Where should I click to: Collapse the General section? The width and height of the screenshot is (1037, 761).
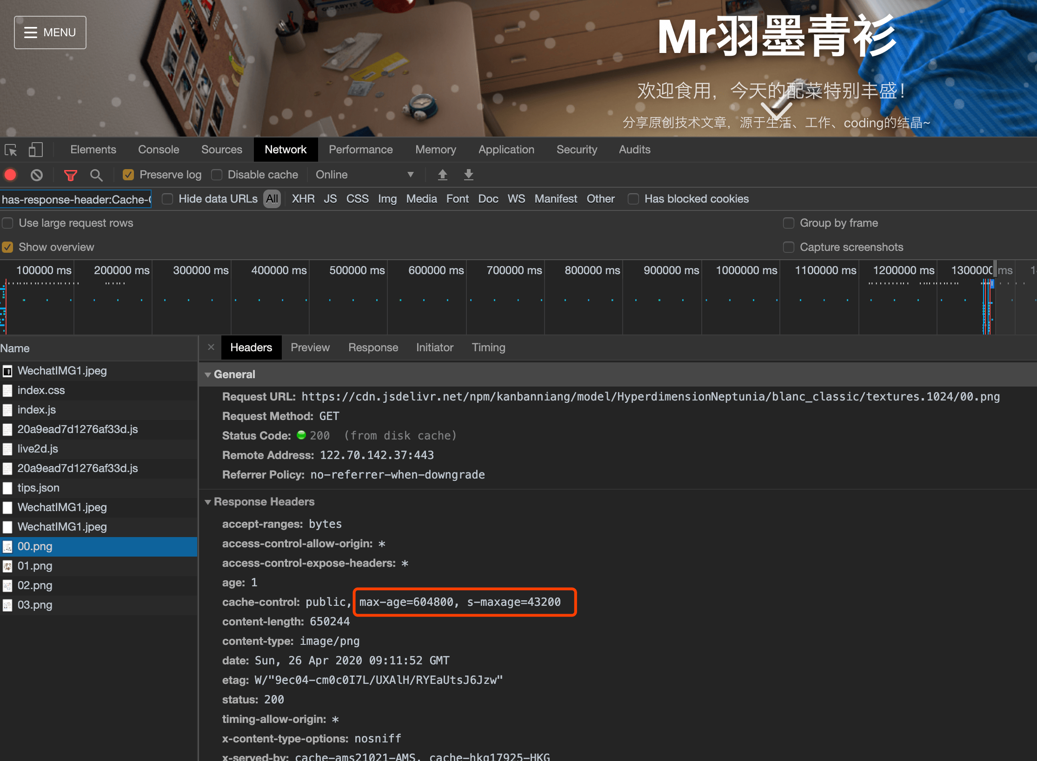click(x=208, y=374)
